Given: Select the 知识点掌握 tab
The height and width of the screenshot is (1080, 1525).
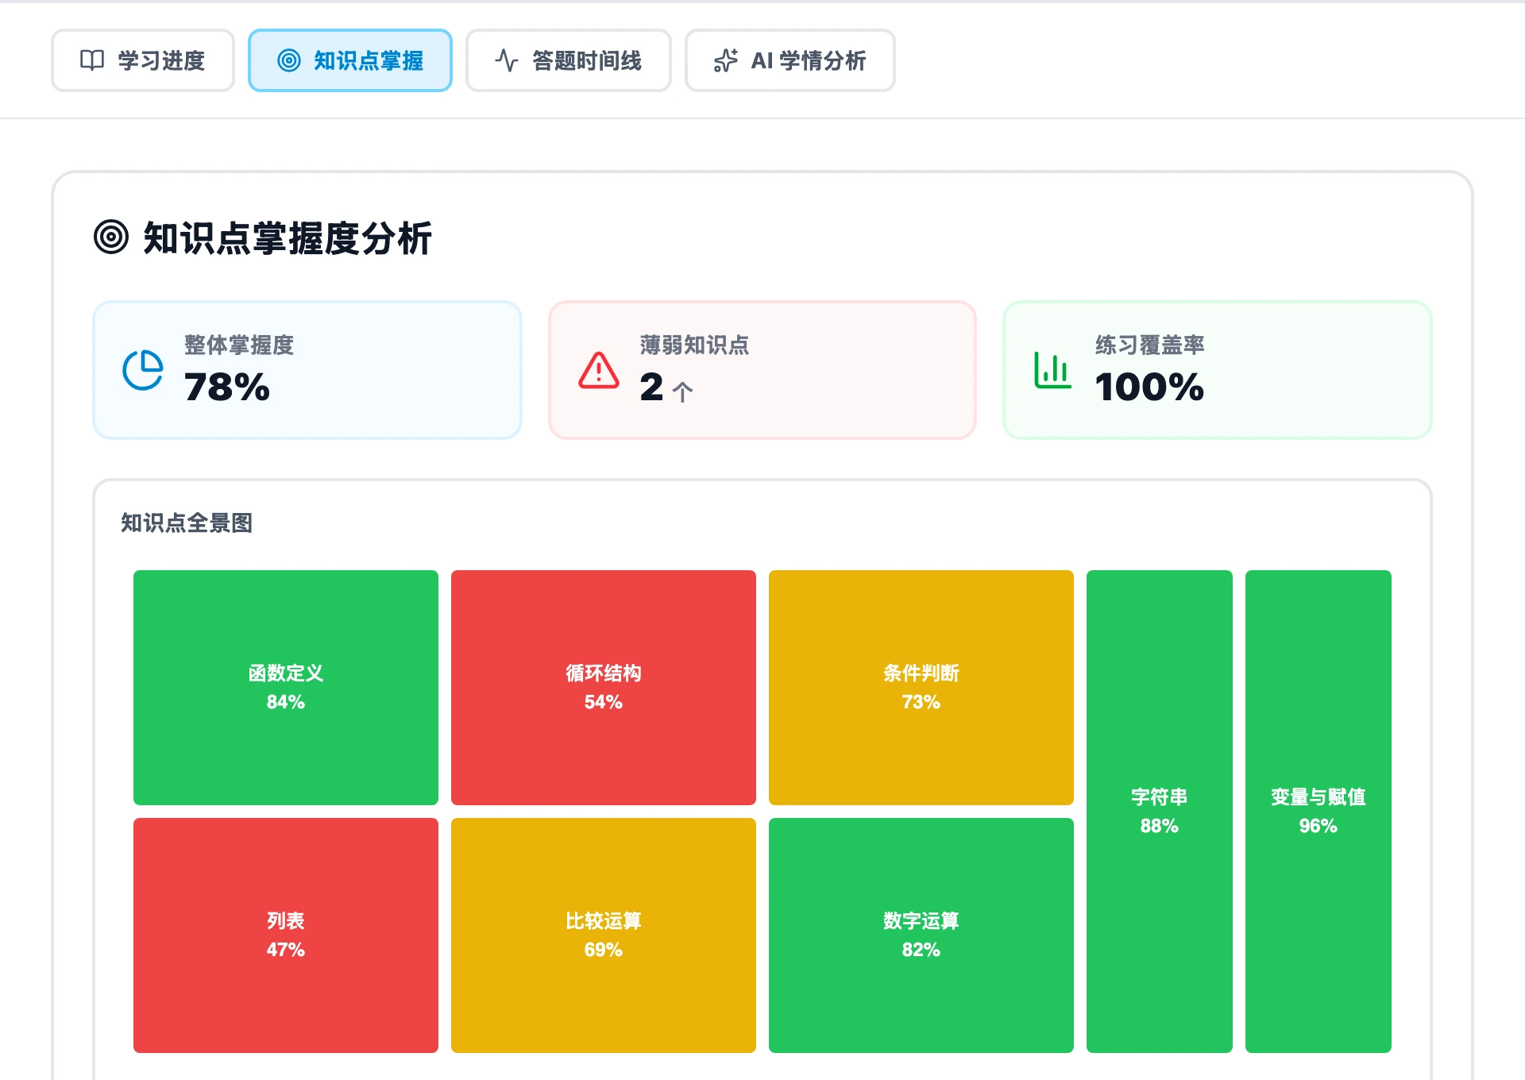Looking at the screenshot, I should pyautogui.click(x=350, y=60).
